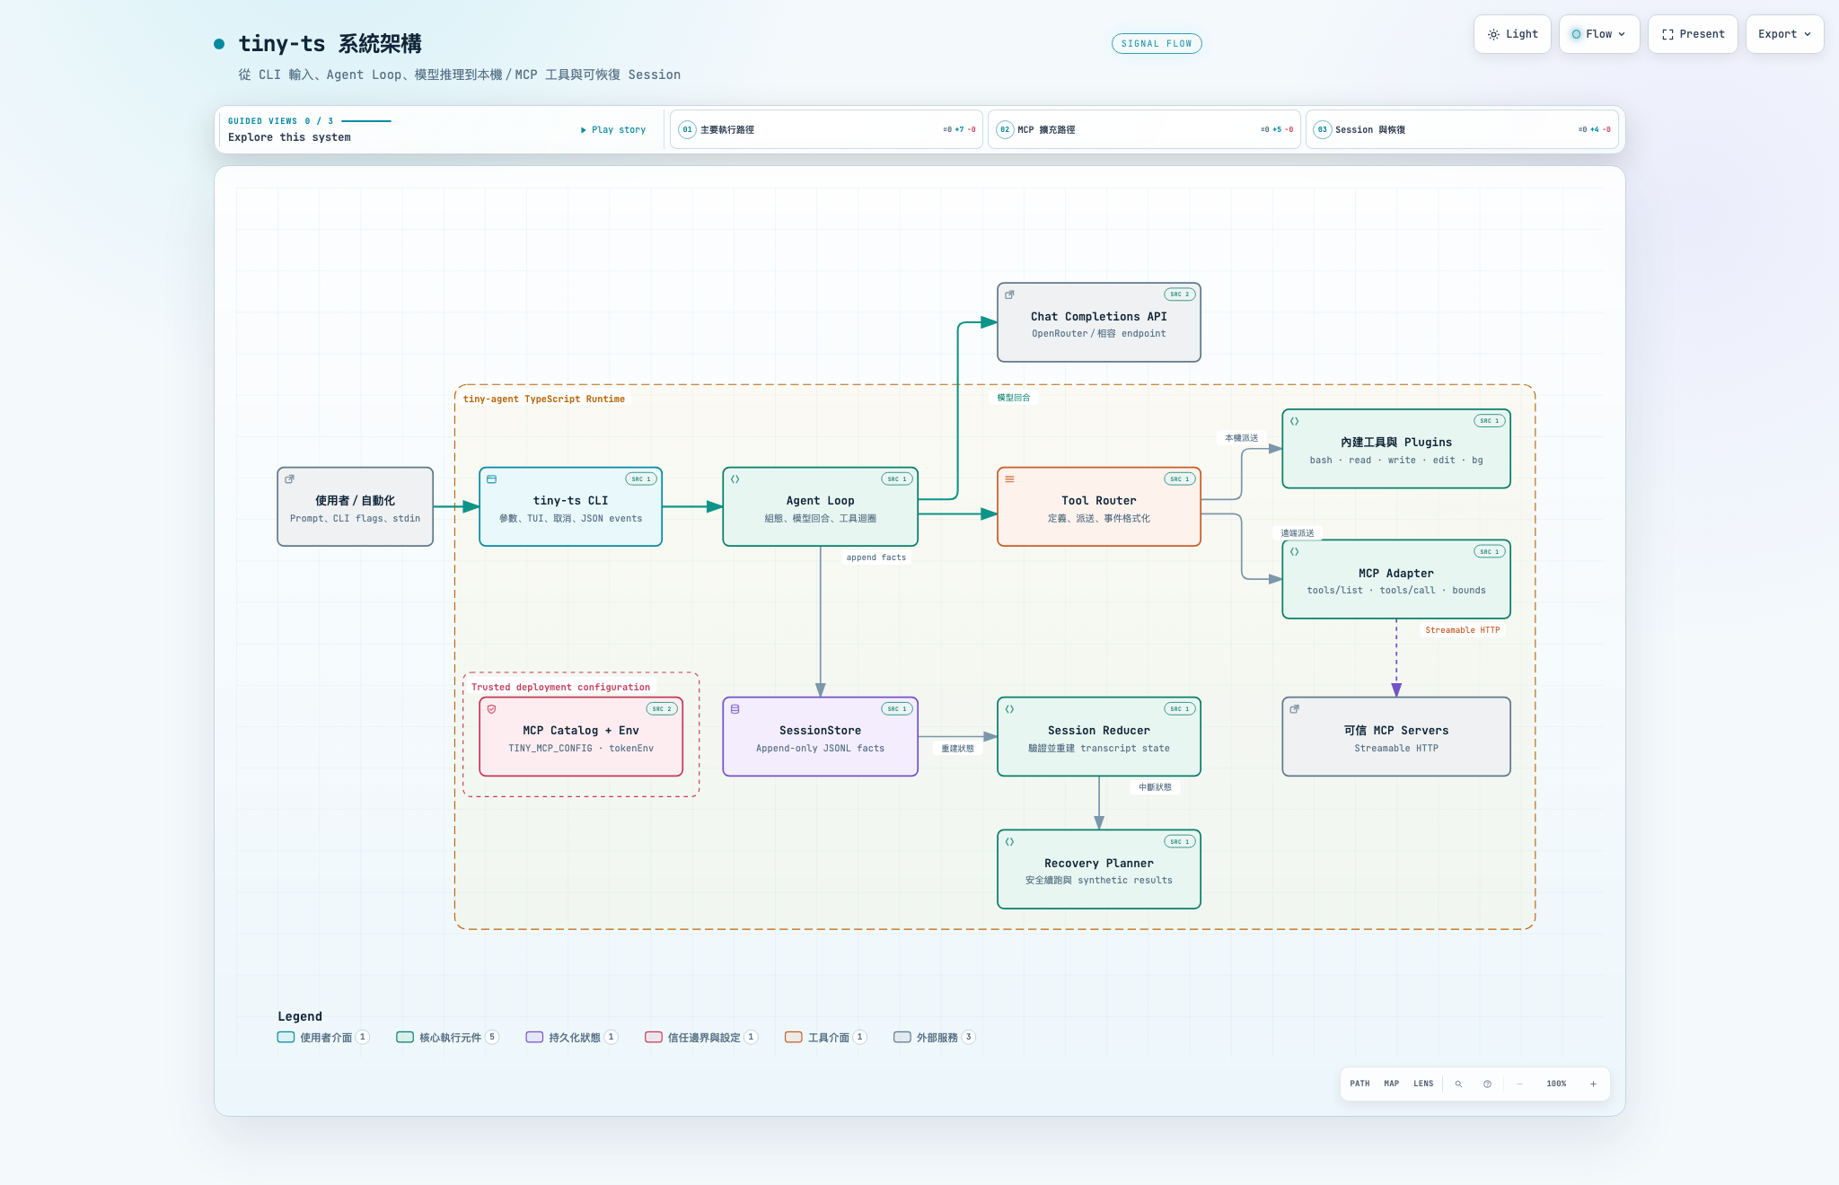1839x1185 pixels.
Task: Toggle MAP mode in bottom toolbar
Action: tap(1391, 1084)
